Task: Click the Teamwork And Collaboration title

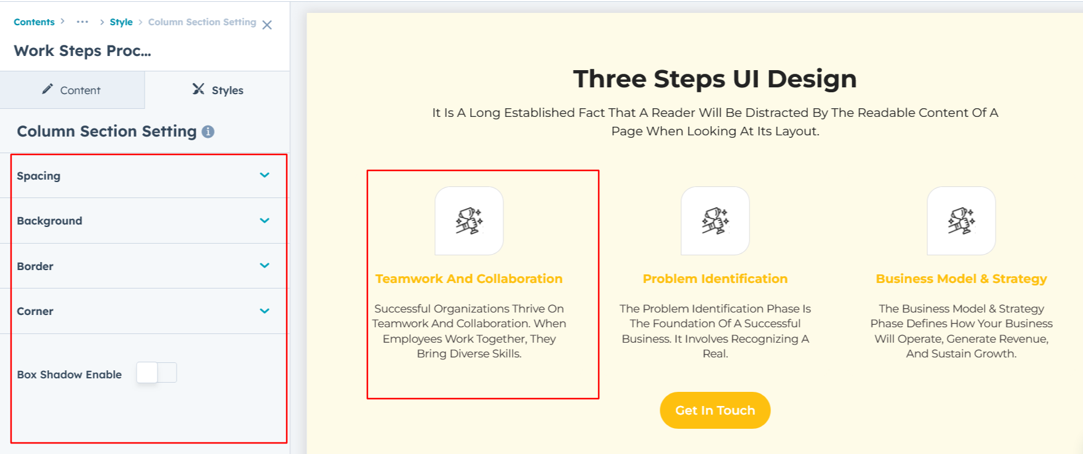Action: [469, 279]
